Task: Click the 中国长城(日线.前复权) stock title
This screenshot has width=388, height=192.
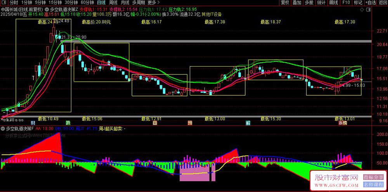Action: click(x=22, y=10)
